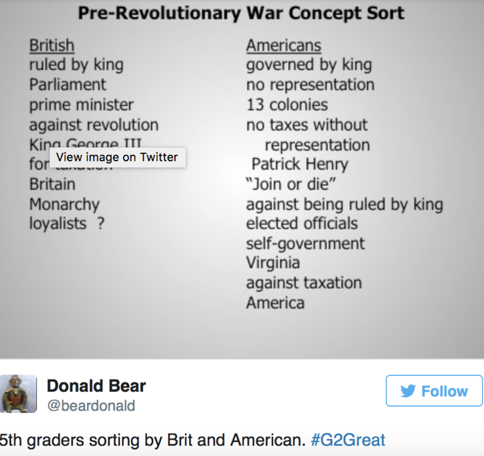Click the Patrick Henry entry
The height and width of the screenshot is (456, 484).
(300, 164)
